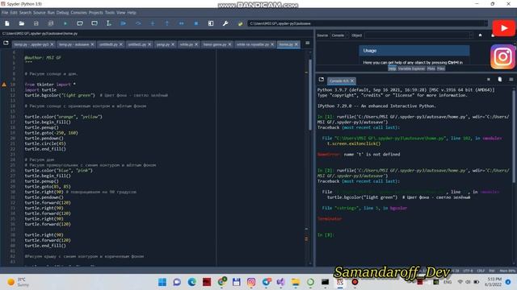Open the Edit menu
Image resolution: width=517 pixels, height=290 pixels.
pos(14,13)
